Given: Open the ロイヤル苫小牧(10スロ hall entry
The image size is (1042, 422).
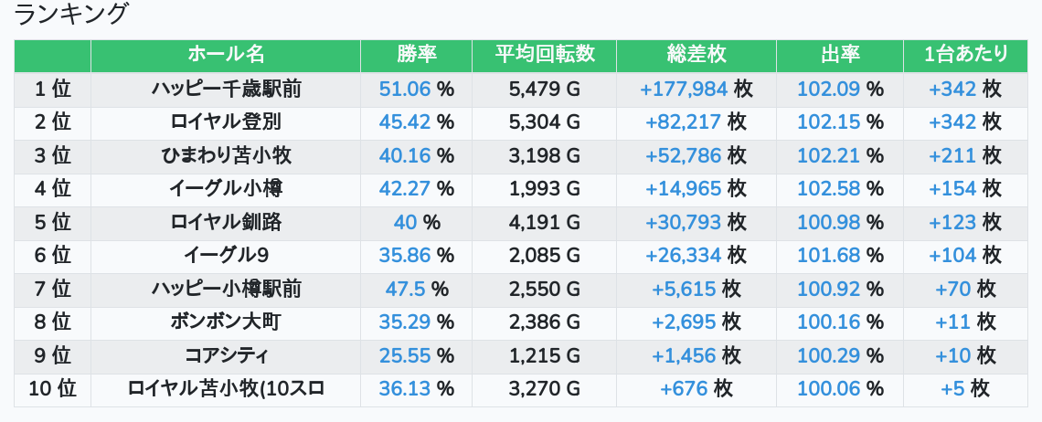Looking at the screenshot, I should (226, 389).
